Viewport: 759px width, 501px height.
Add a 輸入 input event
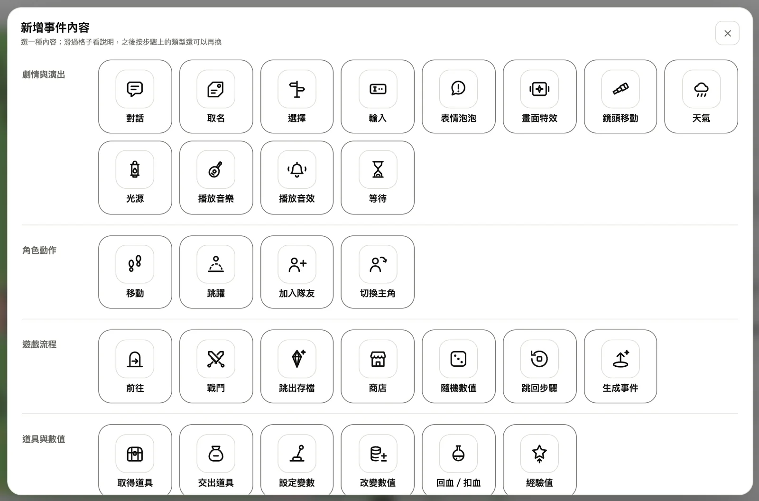coord(378,97)
